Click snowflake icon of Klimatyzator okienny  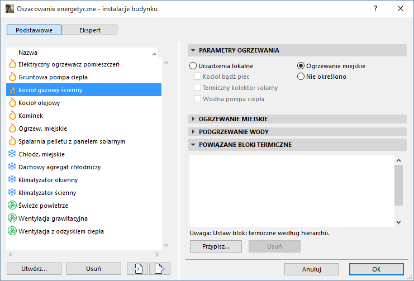(x=12, y=180)
